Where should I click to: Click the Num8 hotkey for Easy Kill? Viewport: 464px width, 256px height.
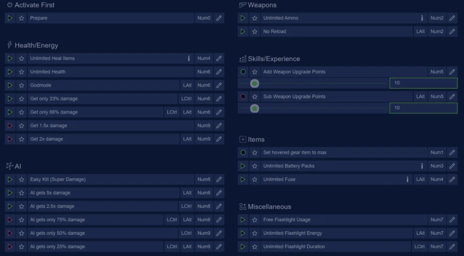[204, 180]
